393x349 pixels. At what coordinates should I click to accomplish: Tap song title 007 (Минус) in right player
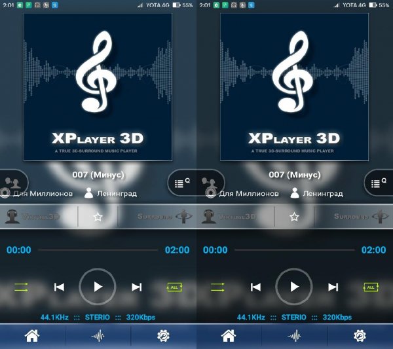[x=295, y=175]
